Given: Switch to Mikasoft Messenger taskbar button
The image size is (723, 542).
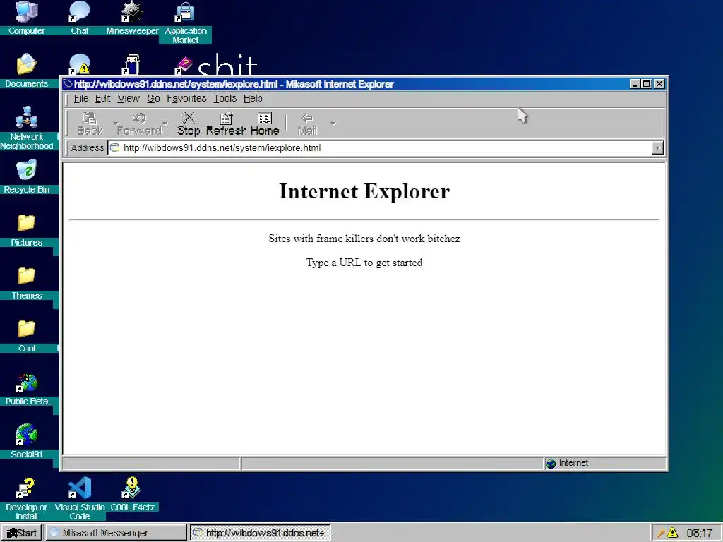Looking at the screenshot, I should (115, 533).
